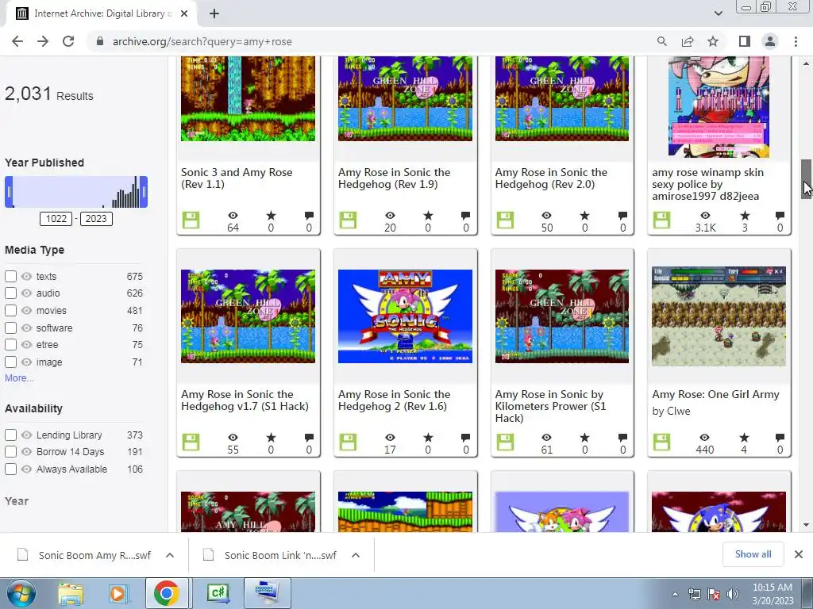Open media player taskbar icon
The image size is (813, 609).
[x=118, y=594]
